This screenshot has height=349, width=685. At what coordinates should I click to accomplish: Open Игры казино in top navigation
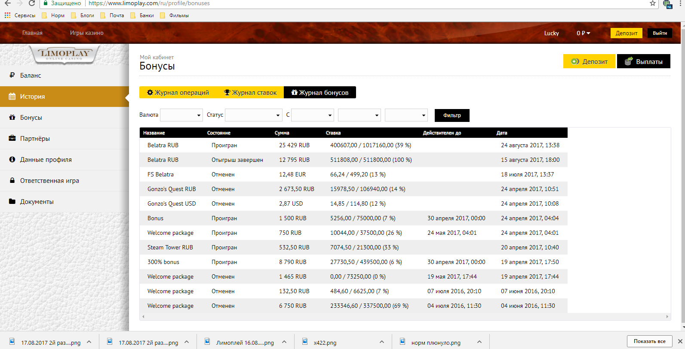point(86,33)
